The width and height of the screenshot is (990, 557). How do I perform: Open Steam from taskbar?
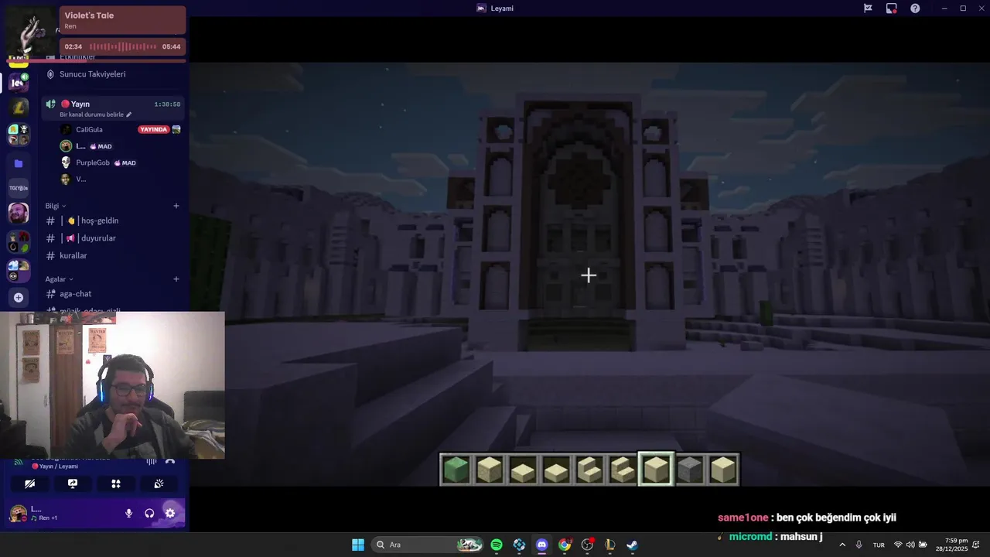[x=632, y=545]
